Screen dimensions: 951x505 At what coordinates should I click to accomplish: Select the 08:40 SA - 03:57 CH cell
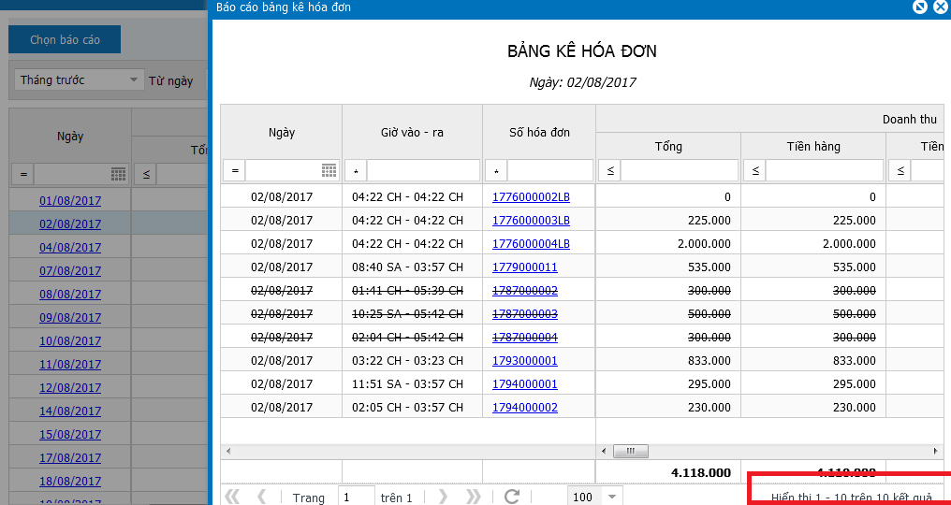click(413, 267)
